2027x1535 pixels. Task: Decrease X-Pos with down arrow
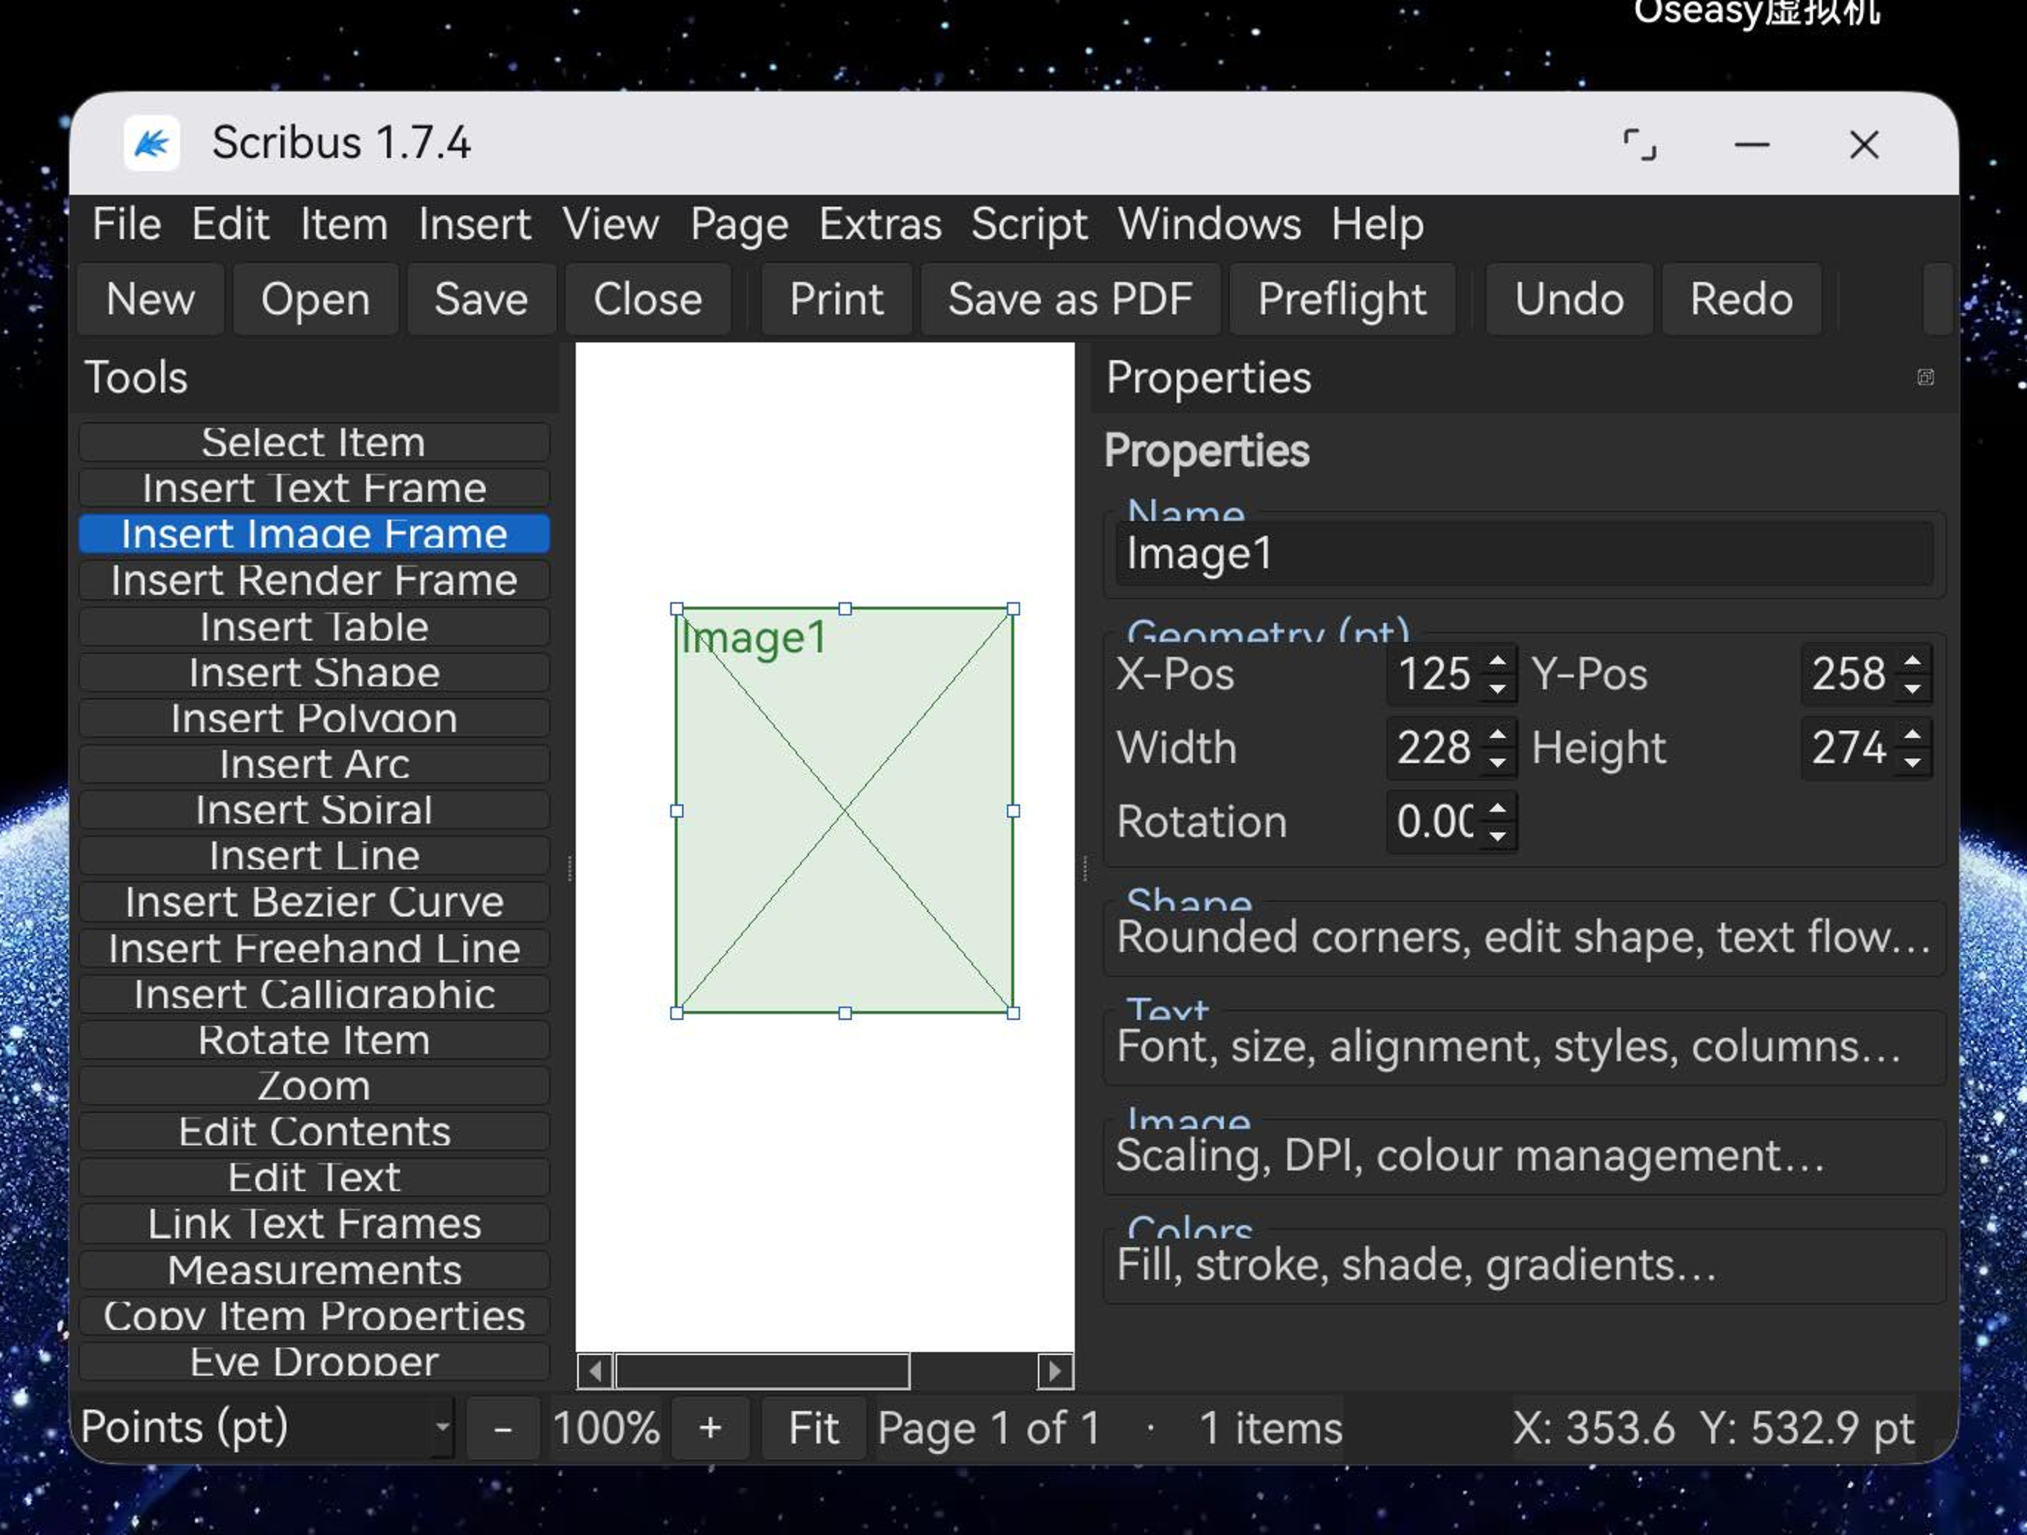point(1497,689)
